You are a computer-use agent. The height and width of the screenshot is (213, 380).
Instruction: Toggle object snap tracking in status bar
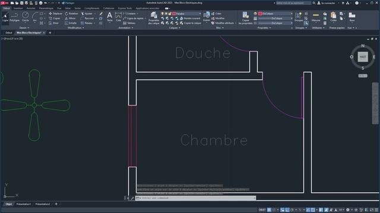tap(308, 210)
